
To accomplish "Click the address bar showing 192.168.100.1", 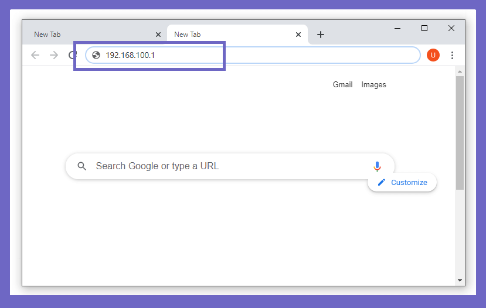I will click(x=253, y=55).
